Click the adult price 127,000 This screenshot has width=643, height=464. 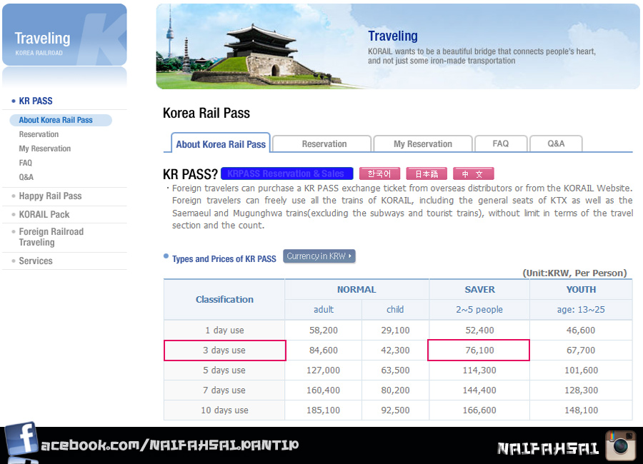(x=323, y=370)
